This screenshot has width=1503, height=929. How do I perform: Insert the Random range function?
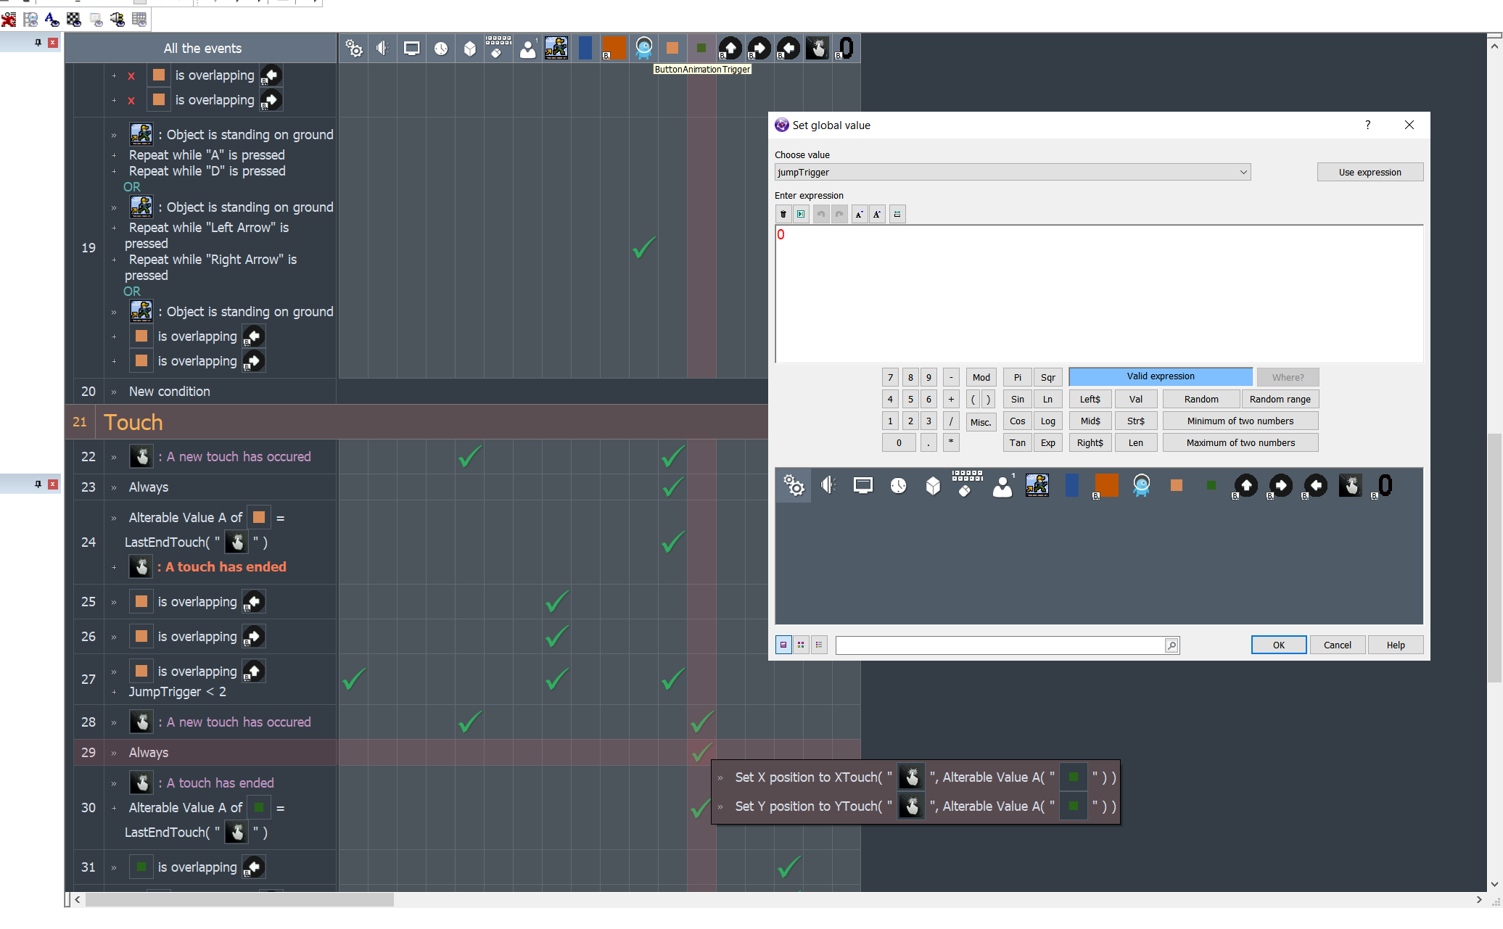1280,399
